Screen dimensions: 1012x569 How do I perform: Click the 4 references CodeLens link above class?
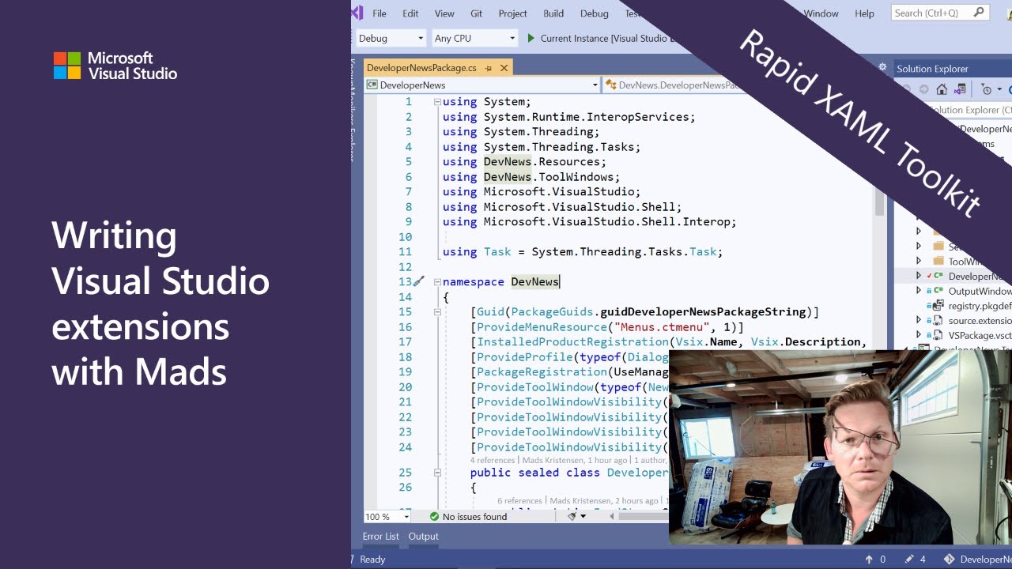pos(493,460)
